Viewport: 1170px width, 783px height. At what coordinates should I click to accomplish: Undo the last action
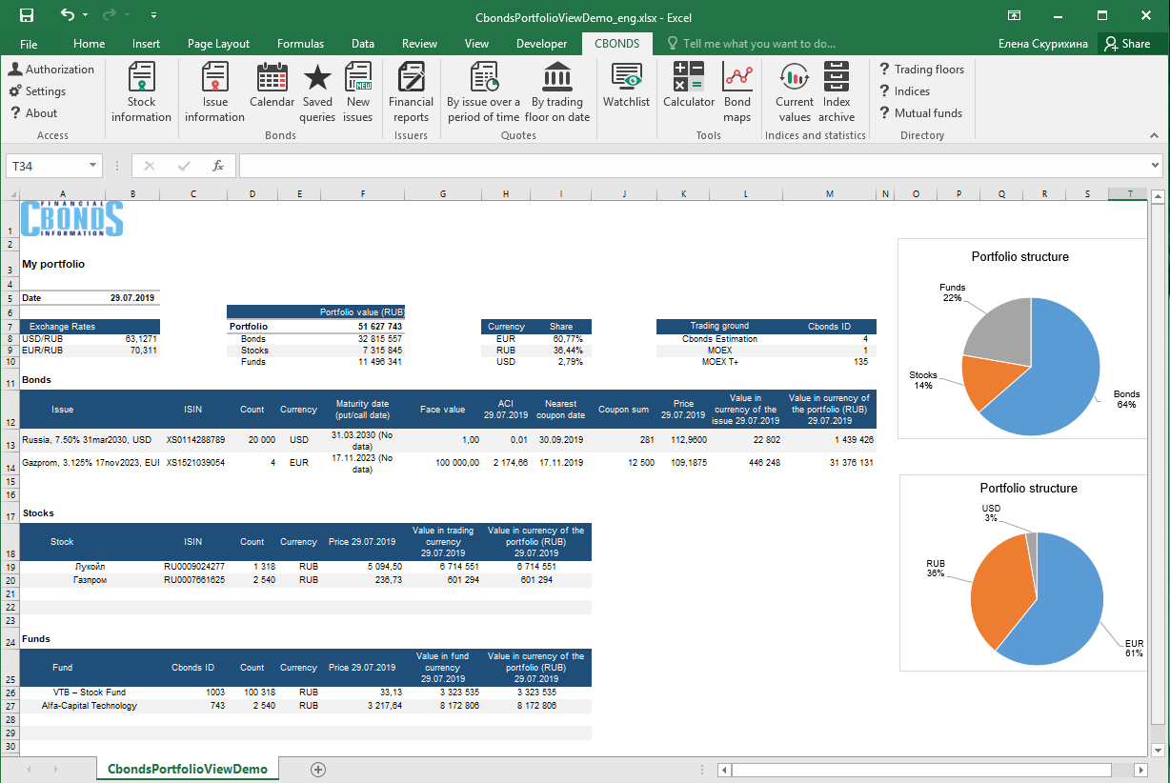pos(67,15)
